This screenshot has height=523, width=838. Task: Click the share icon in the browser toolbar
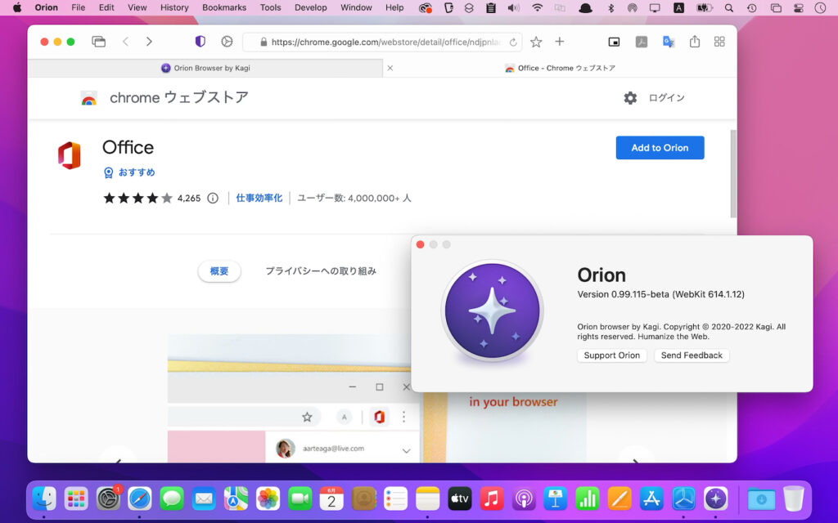[x=695, y=42]
